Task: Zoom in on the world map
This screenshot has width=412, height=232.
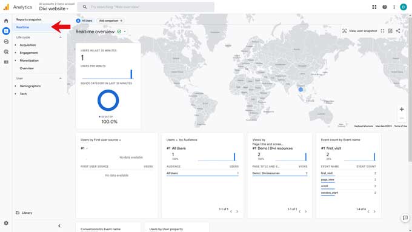Action: coord(402,109)
